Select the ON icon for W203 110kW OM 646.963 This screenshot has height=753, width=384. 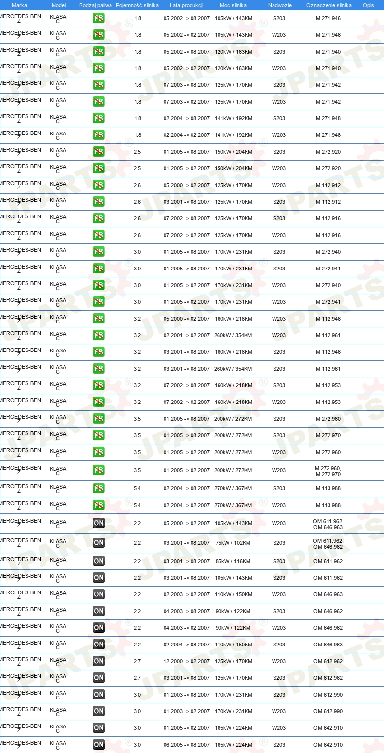click(x=99, y=594)
